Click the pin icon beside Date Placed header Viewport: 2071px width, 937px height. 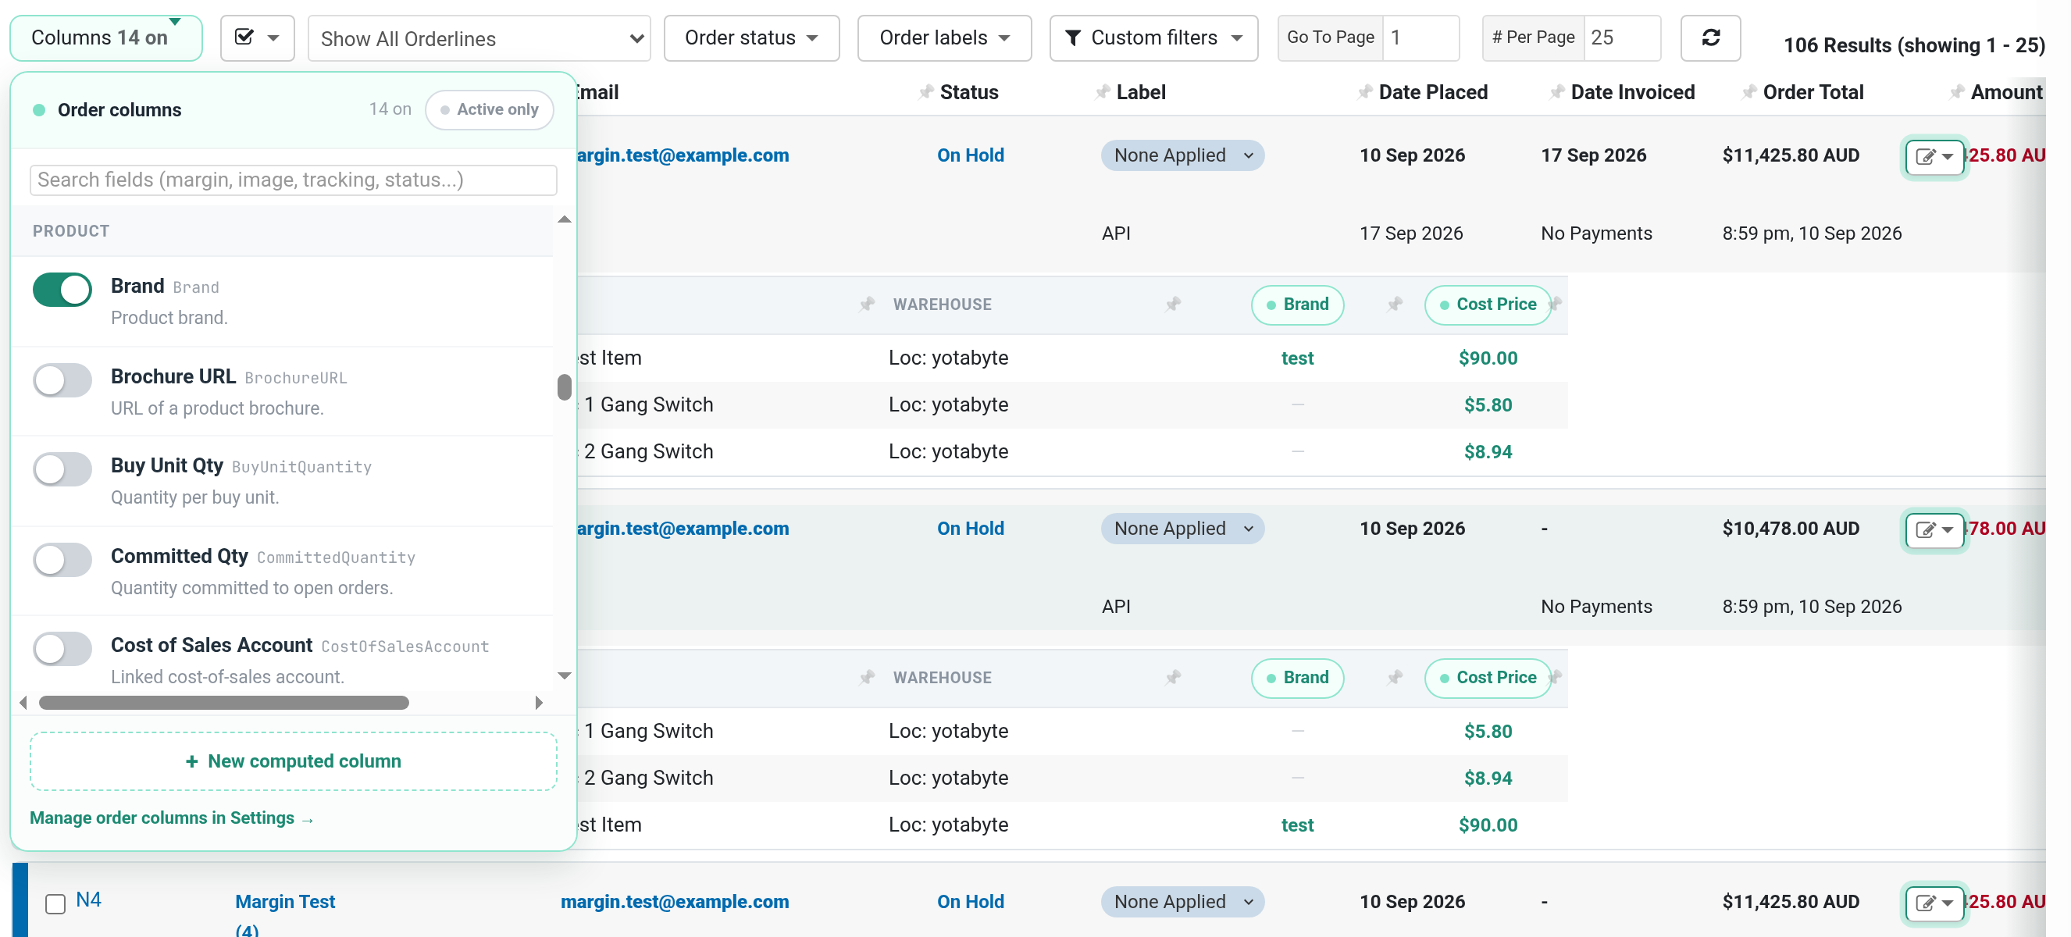pyautogui.click(x=1364, y=92)
